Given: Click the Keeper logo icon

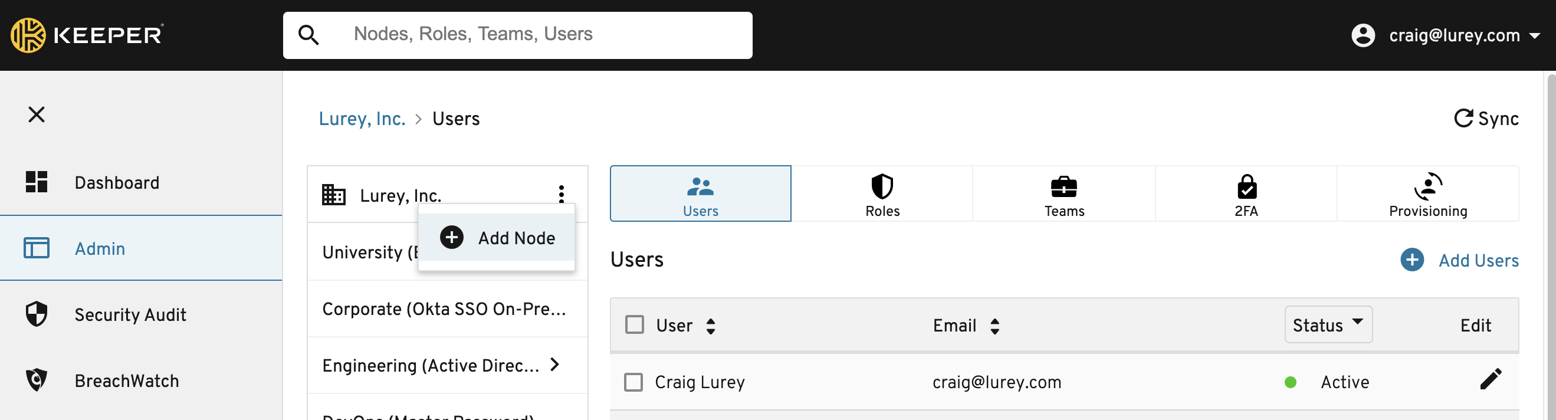Looking at the screenshot, I should coord(28,35).
